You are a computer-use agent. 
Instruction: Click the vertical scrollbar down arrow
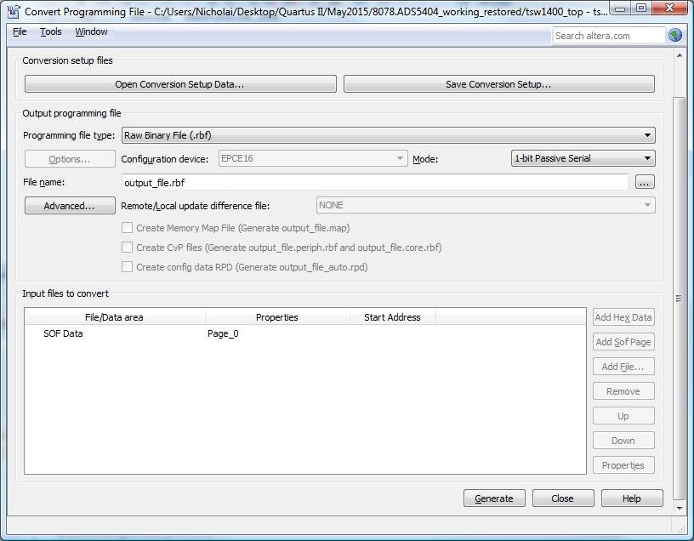pos(680,508)
